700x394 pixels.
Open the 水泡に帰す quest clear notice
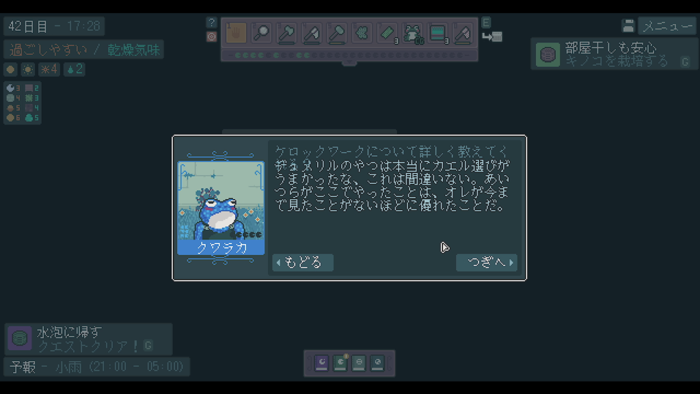tap(88, 339)
